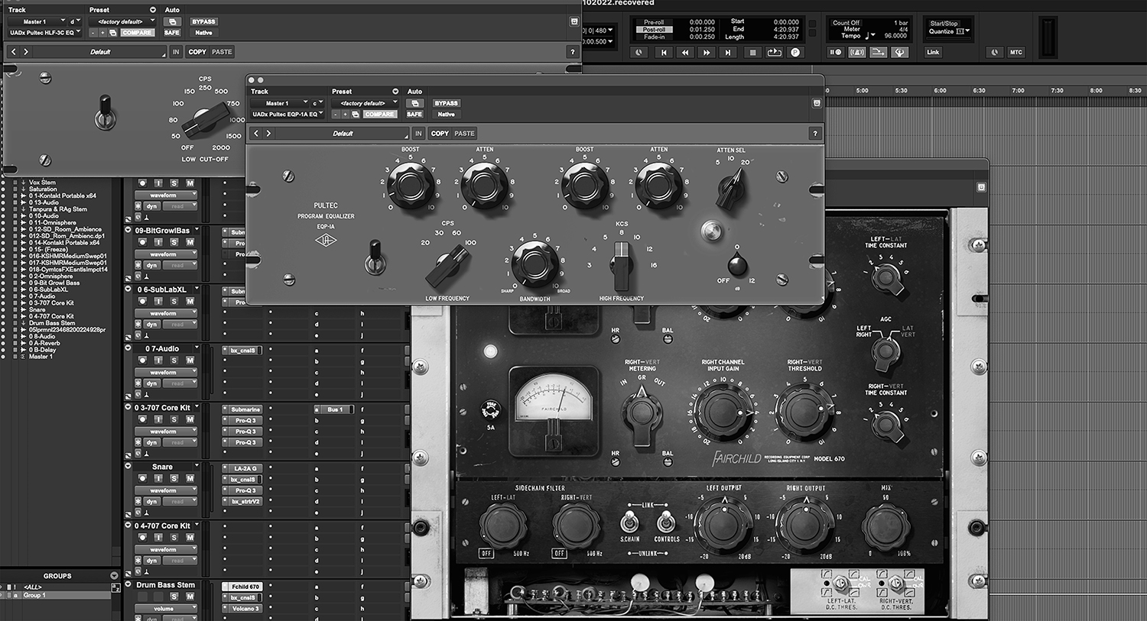Image resolution: width=1147 pixels, height=621 pixels.
Task: Solo the Snare track
Action: pyautogui.click(x=174, y=478)
